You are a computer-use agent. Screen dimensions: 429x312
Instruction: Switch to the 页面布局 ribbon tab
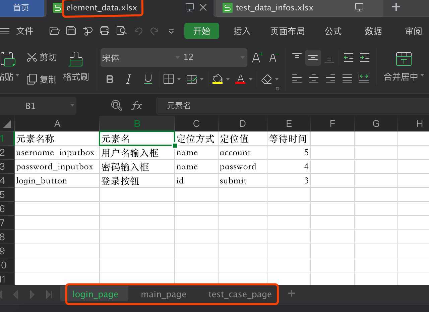[x=288, y=31]
